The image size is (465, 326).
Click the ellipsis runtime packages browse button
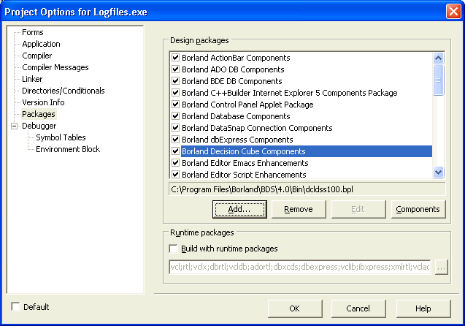[441, 268]
